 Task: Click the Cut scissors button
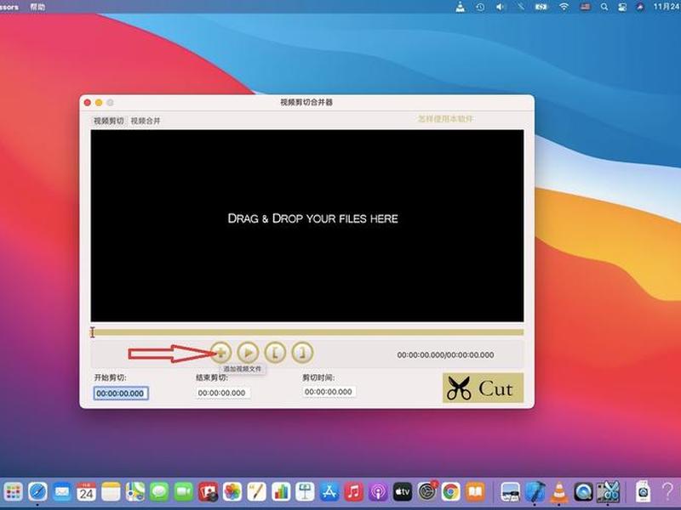pyautogui.click(x=483, y=388)
